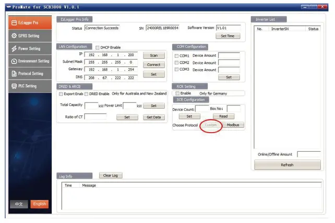Click the Box No input field

(234, 109)
